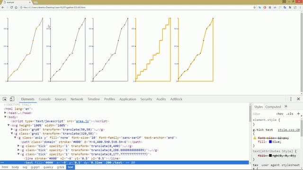
Task: Select the path class domain line
Action: [x=82, y=142]
